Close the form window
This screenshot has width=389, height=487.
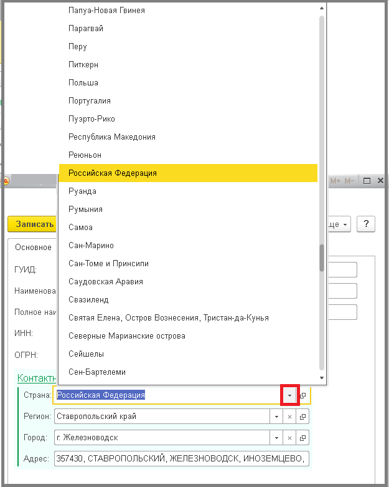click(381, 180)
